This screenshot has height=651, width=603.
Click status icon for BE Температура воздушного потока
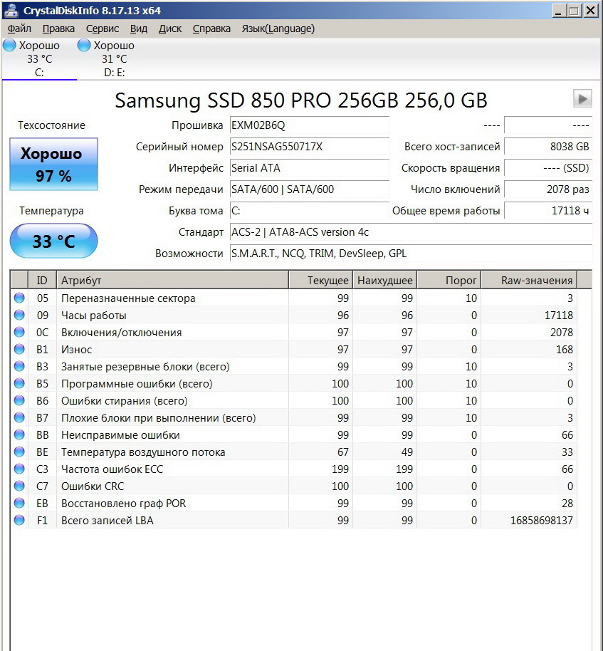coord(19,452)
